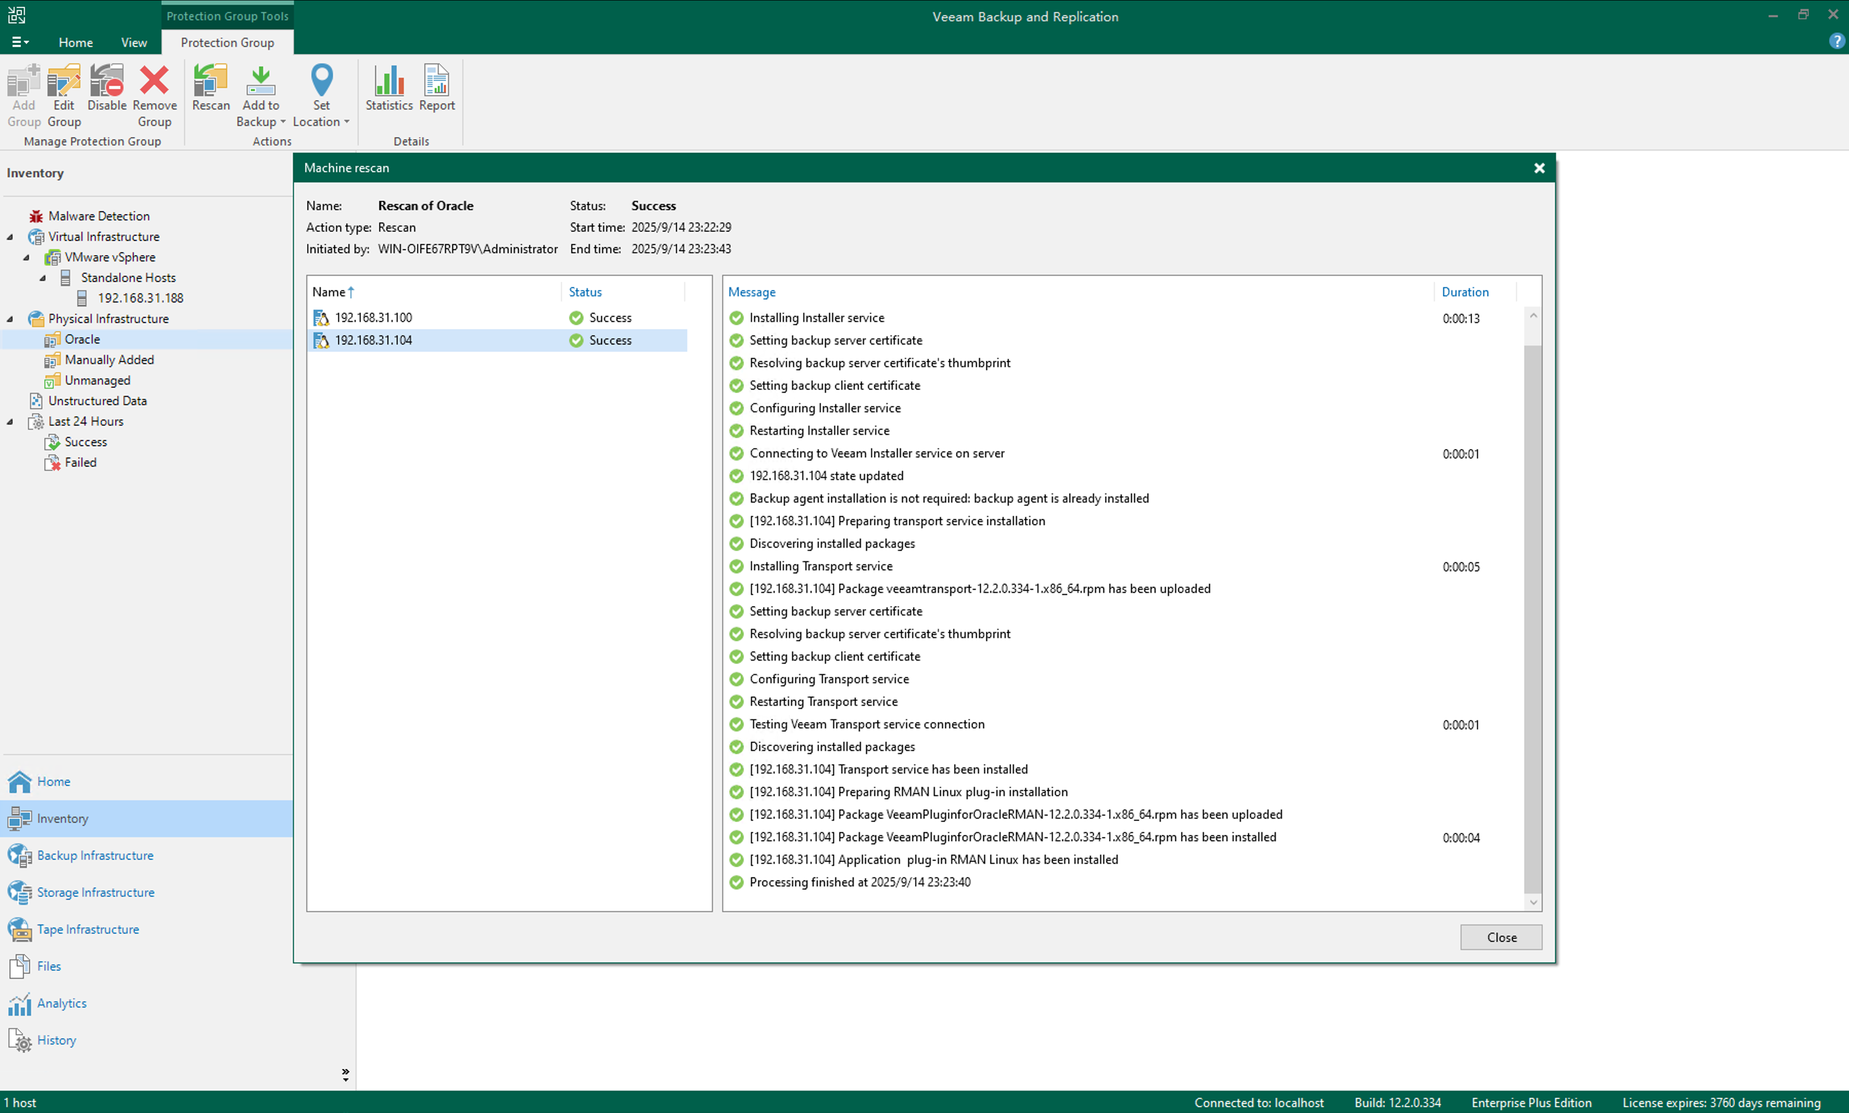Open the Analytics view
Image resolution: width=1849 pixels, height=1113 pixels.
62,1003
